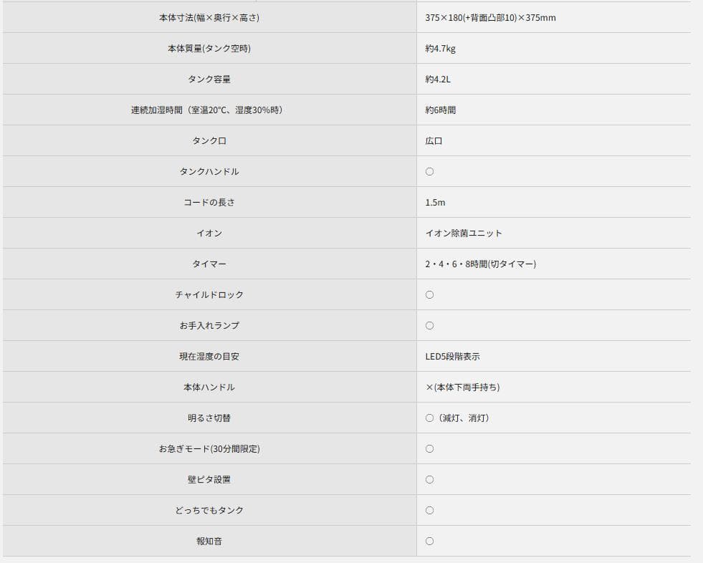Select the 375×180(+背面凸部10)×375mm value
This screenshot has width=703, height=563.
[x=490, y=18]
